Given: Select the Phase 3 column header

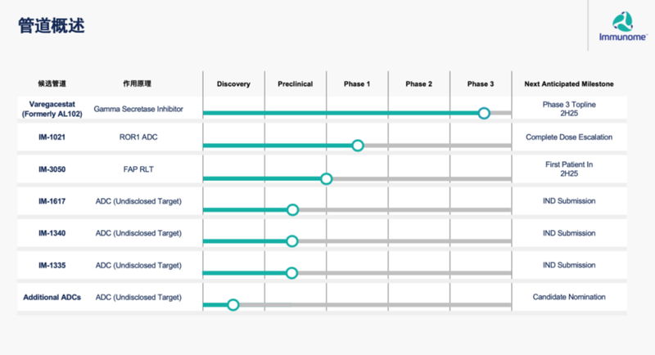Looking at the screenshot, I should [481, 84].
